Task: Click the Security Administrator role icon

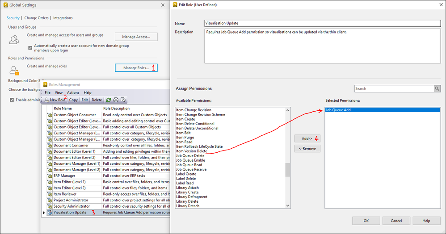Action: click(x=50, y=206)
